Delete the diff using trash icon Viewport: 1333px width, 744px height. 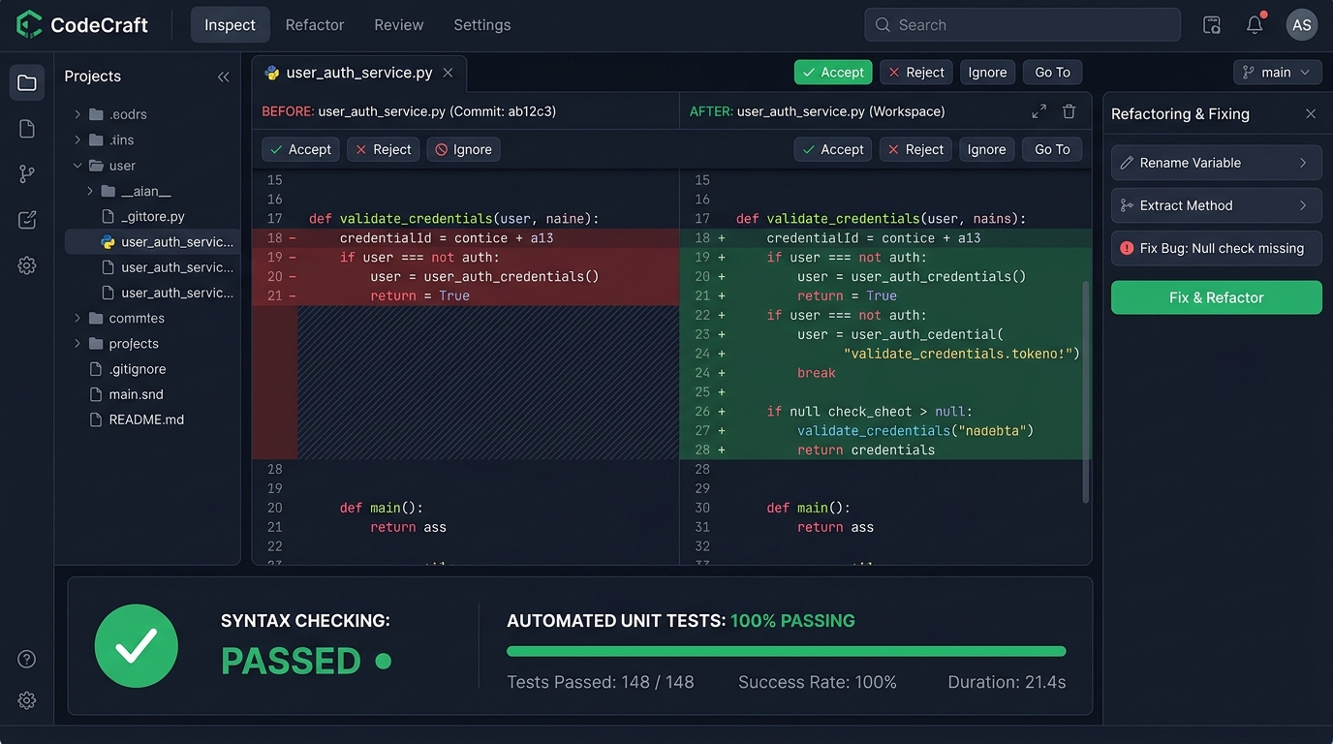coord(1069,111)
